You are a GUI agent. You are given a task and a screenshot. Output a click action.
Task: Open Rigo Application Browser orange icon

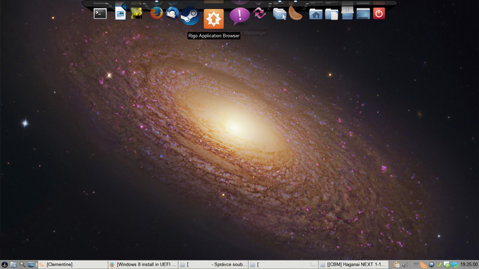click(x=214, y=19)
